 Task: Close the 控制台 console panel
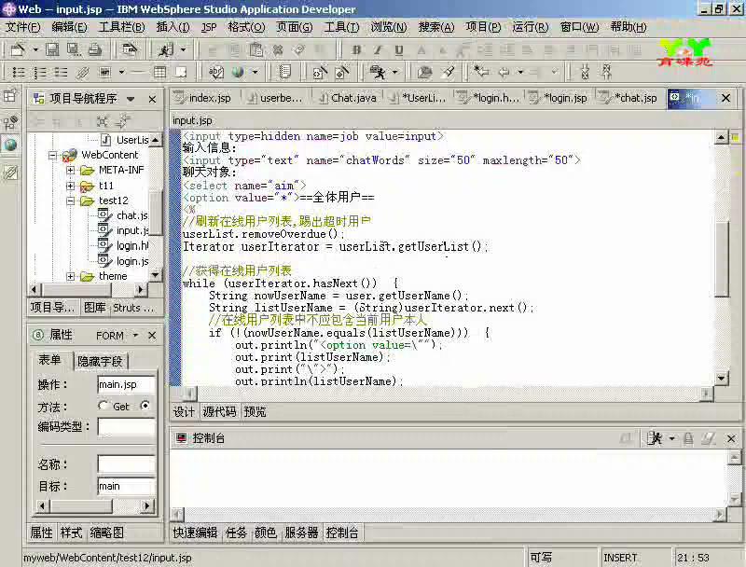(x=731, y=438)
